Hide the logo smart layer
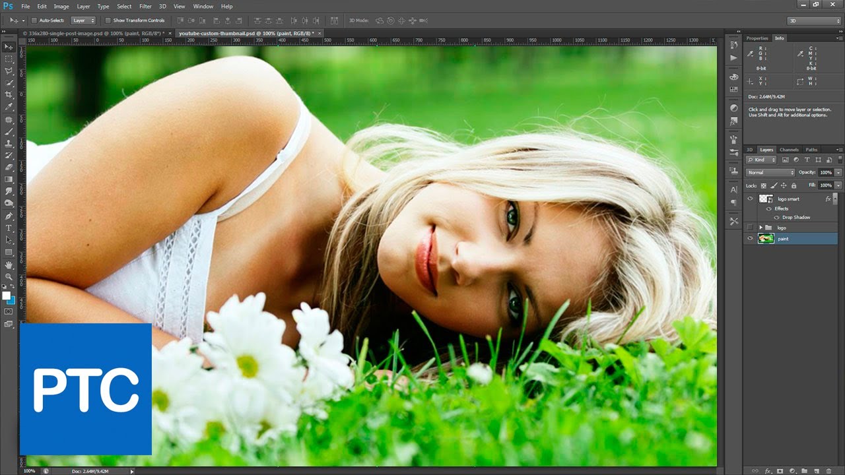The image size is (845, 475). (x=750, y=199)
